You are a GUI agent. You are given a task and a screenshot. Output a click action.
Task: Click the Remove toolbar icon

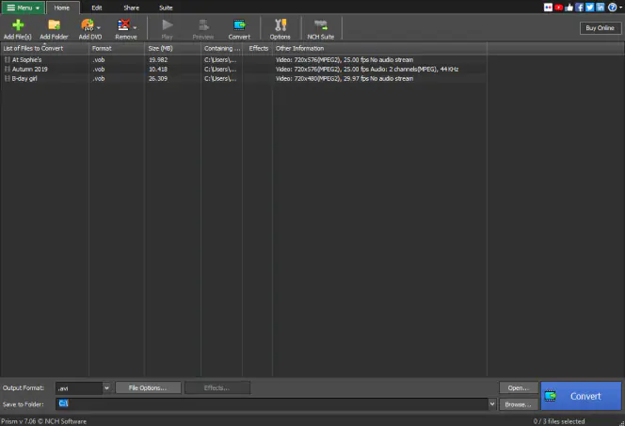(123, 25)
